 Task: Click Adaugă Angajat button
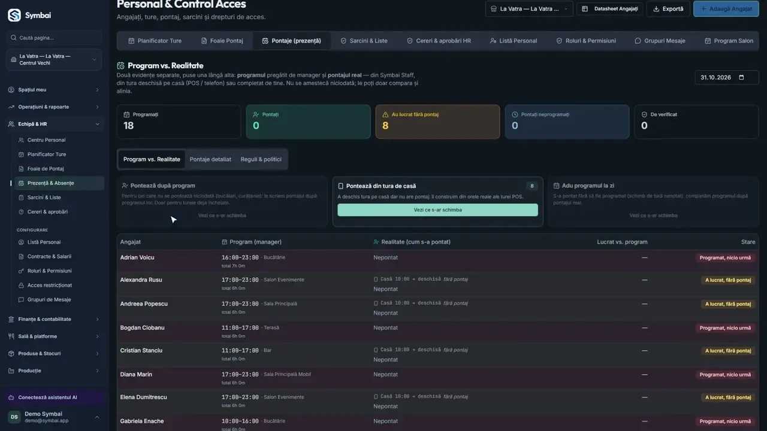(x=726, y=9)
